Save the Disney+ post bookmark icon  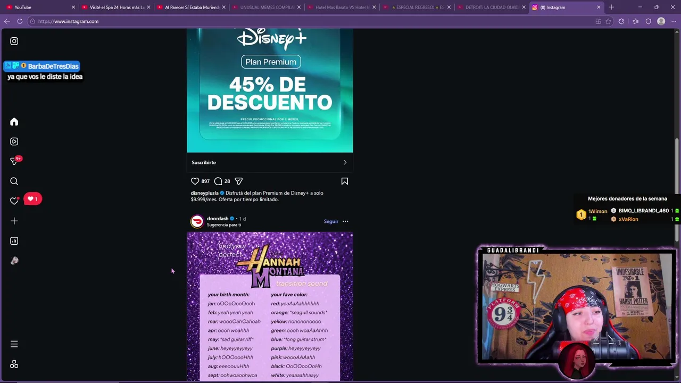click(x=345, y=181)
